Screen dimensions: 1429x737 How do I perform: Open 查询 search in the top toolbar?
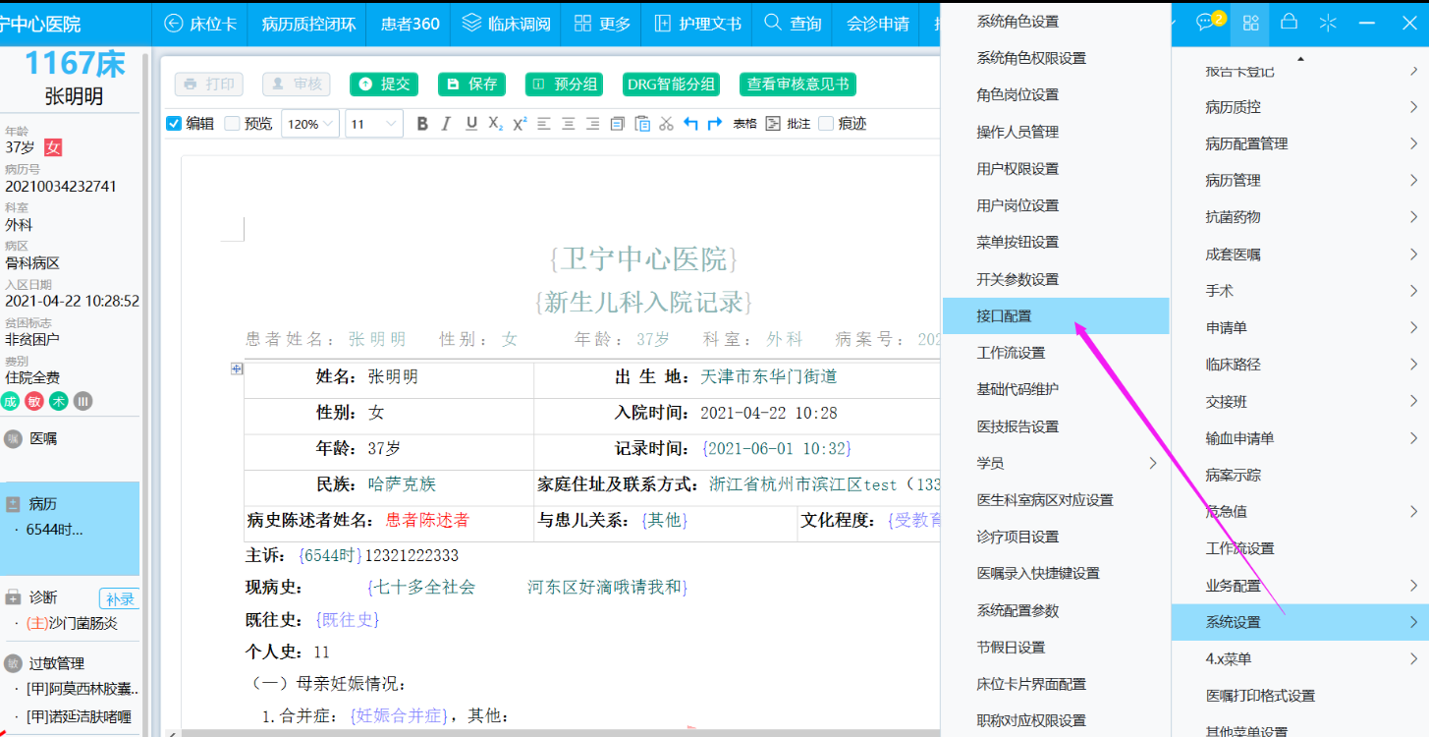(x=793, y=23)
